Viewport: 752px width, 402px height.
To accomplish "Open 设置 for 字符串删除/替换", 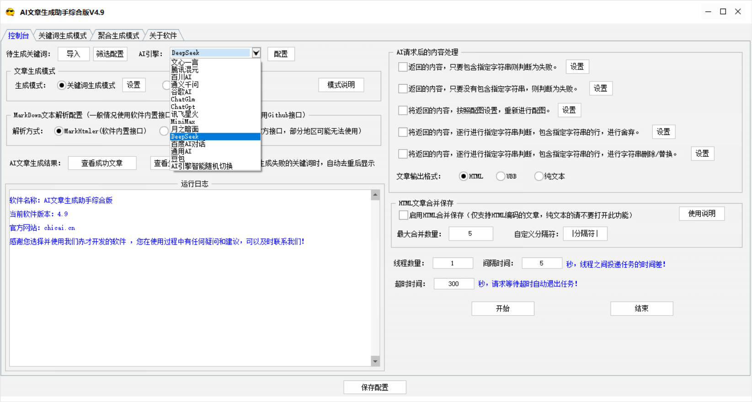I will click(703, 154).
